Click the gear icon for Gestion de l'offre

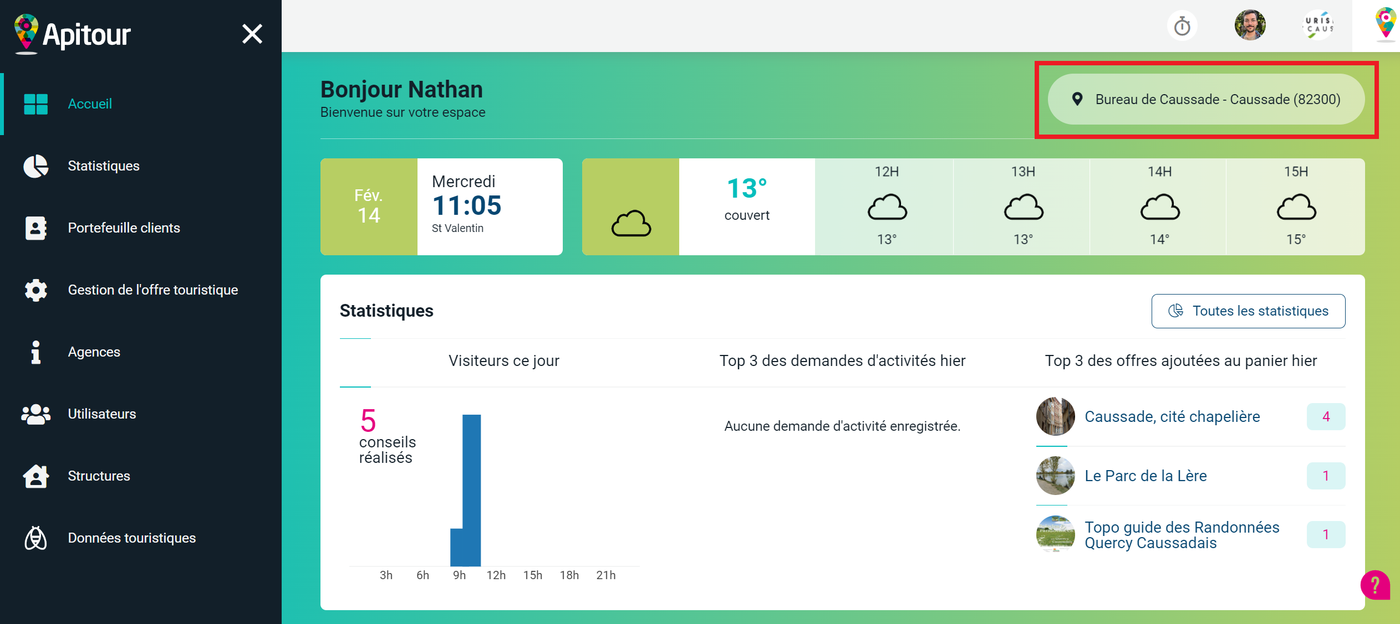coord(36,290)
